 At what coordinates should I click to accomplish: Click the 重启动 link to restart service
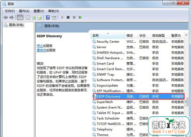[41, 50]
